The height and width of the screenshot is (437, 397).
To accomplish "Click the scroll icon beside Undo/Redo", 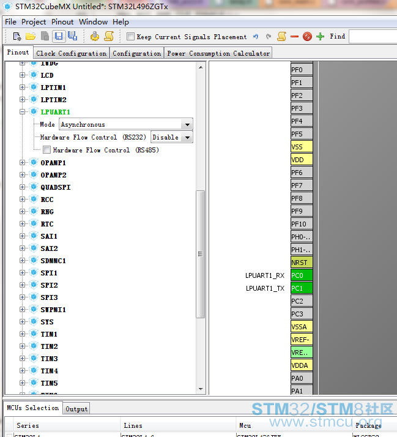I will click(x=281, y=37).
